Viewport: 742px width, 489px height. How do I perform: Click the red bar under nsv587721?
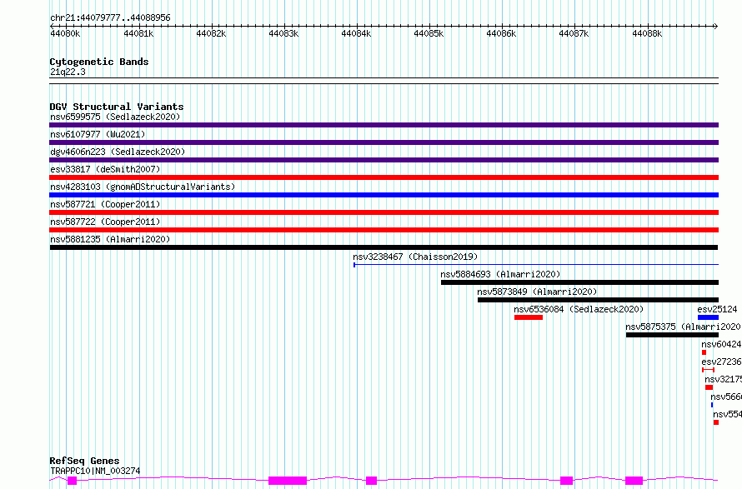click(x=384, y=212)
